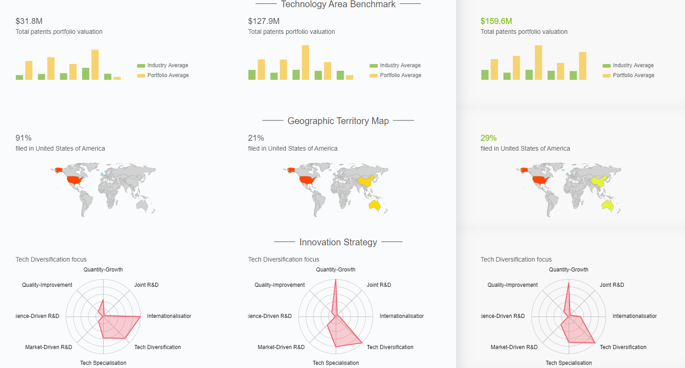Click green Industry Average swatch in $127.9M chart
Image resolution: width=685 pixels, height=368 pixels.
tap(374, 66)
